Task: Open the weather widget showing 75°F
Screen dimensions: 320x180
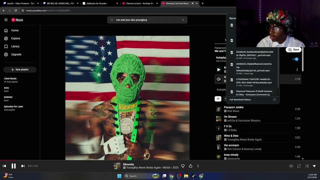Action: pos(8,176)
